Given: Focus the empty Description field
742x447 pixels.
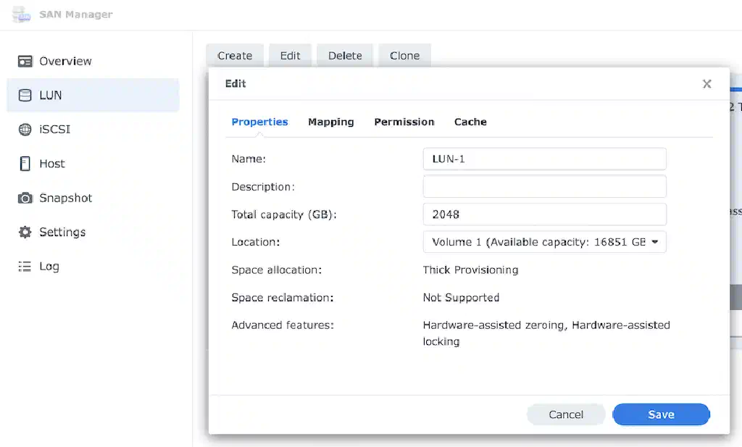Looking at the screenshot, I should coord(545,186).
